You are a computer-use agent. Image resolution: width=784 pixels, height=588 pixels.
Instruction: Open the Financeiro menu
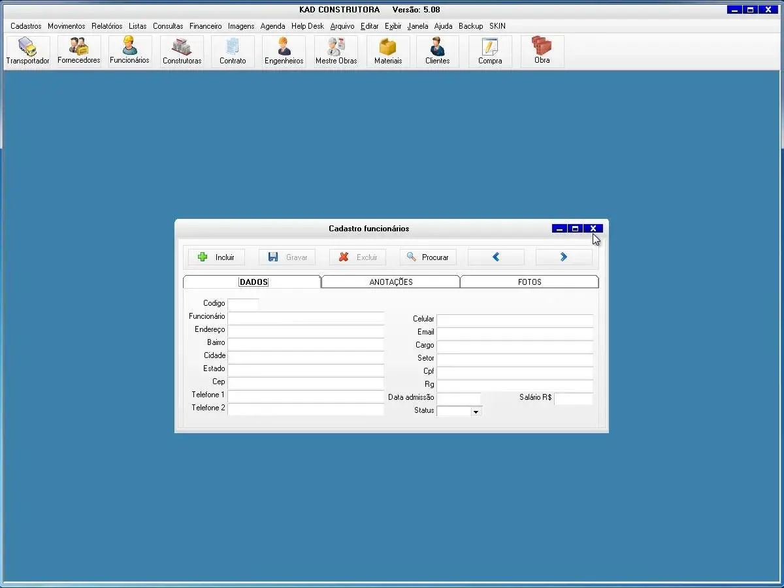(205, 26)
